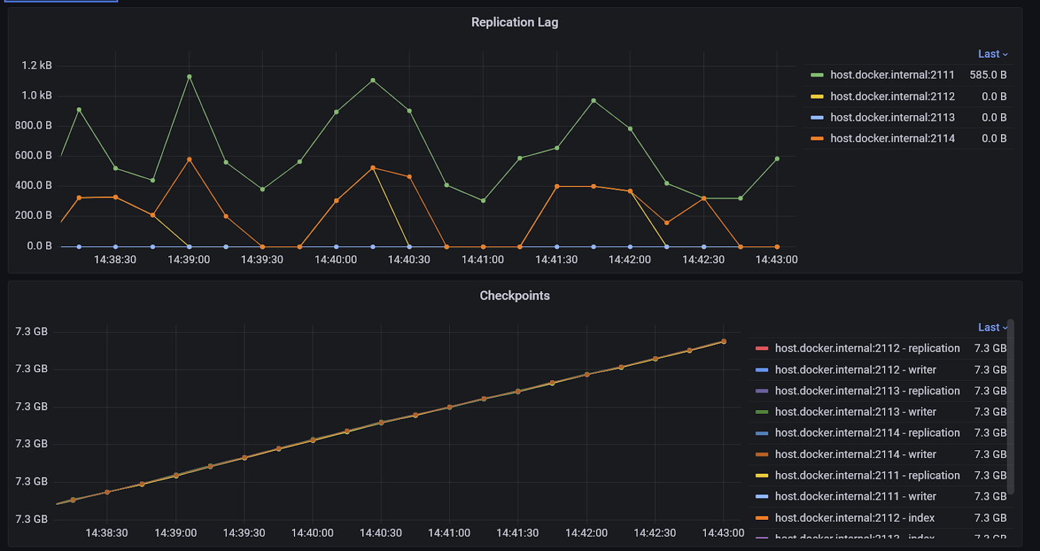Click the green swatch for 2113 - writer
This screenshot has width=1040, height=551.
click(x=762, y=412)
